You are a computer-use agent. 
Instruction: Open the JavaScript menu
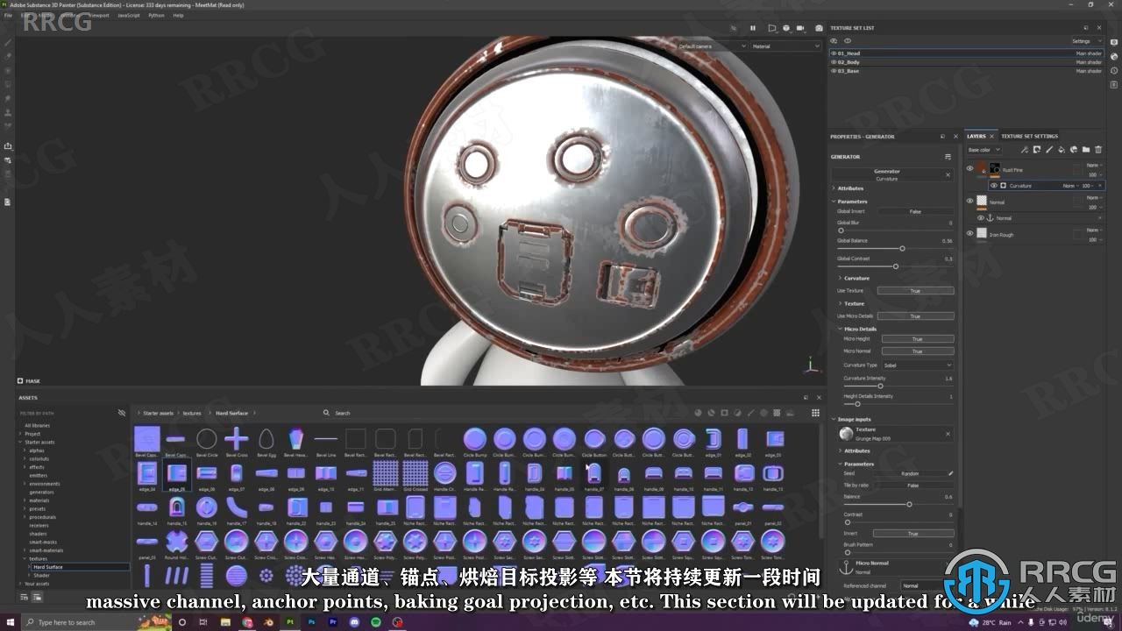129,15
